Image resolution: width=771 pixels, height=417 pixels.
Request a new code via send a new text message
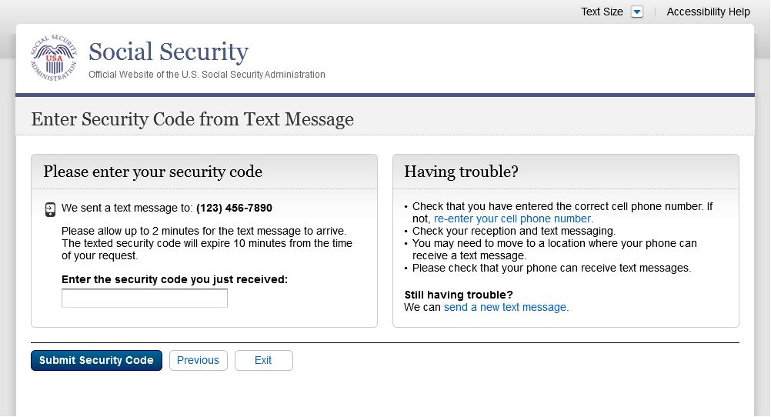(506, 307)
